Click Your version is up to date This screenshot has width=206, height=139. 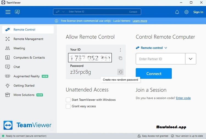189,136
